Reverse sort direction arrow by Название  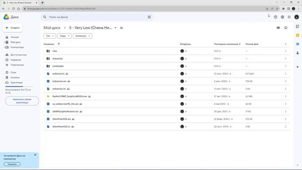point(59,44)
